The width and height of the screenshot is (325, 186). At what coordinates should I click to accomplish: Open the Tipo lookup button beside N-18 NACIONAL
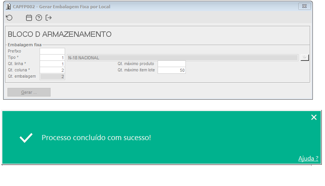[305, 57]
